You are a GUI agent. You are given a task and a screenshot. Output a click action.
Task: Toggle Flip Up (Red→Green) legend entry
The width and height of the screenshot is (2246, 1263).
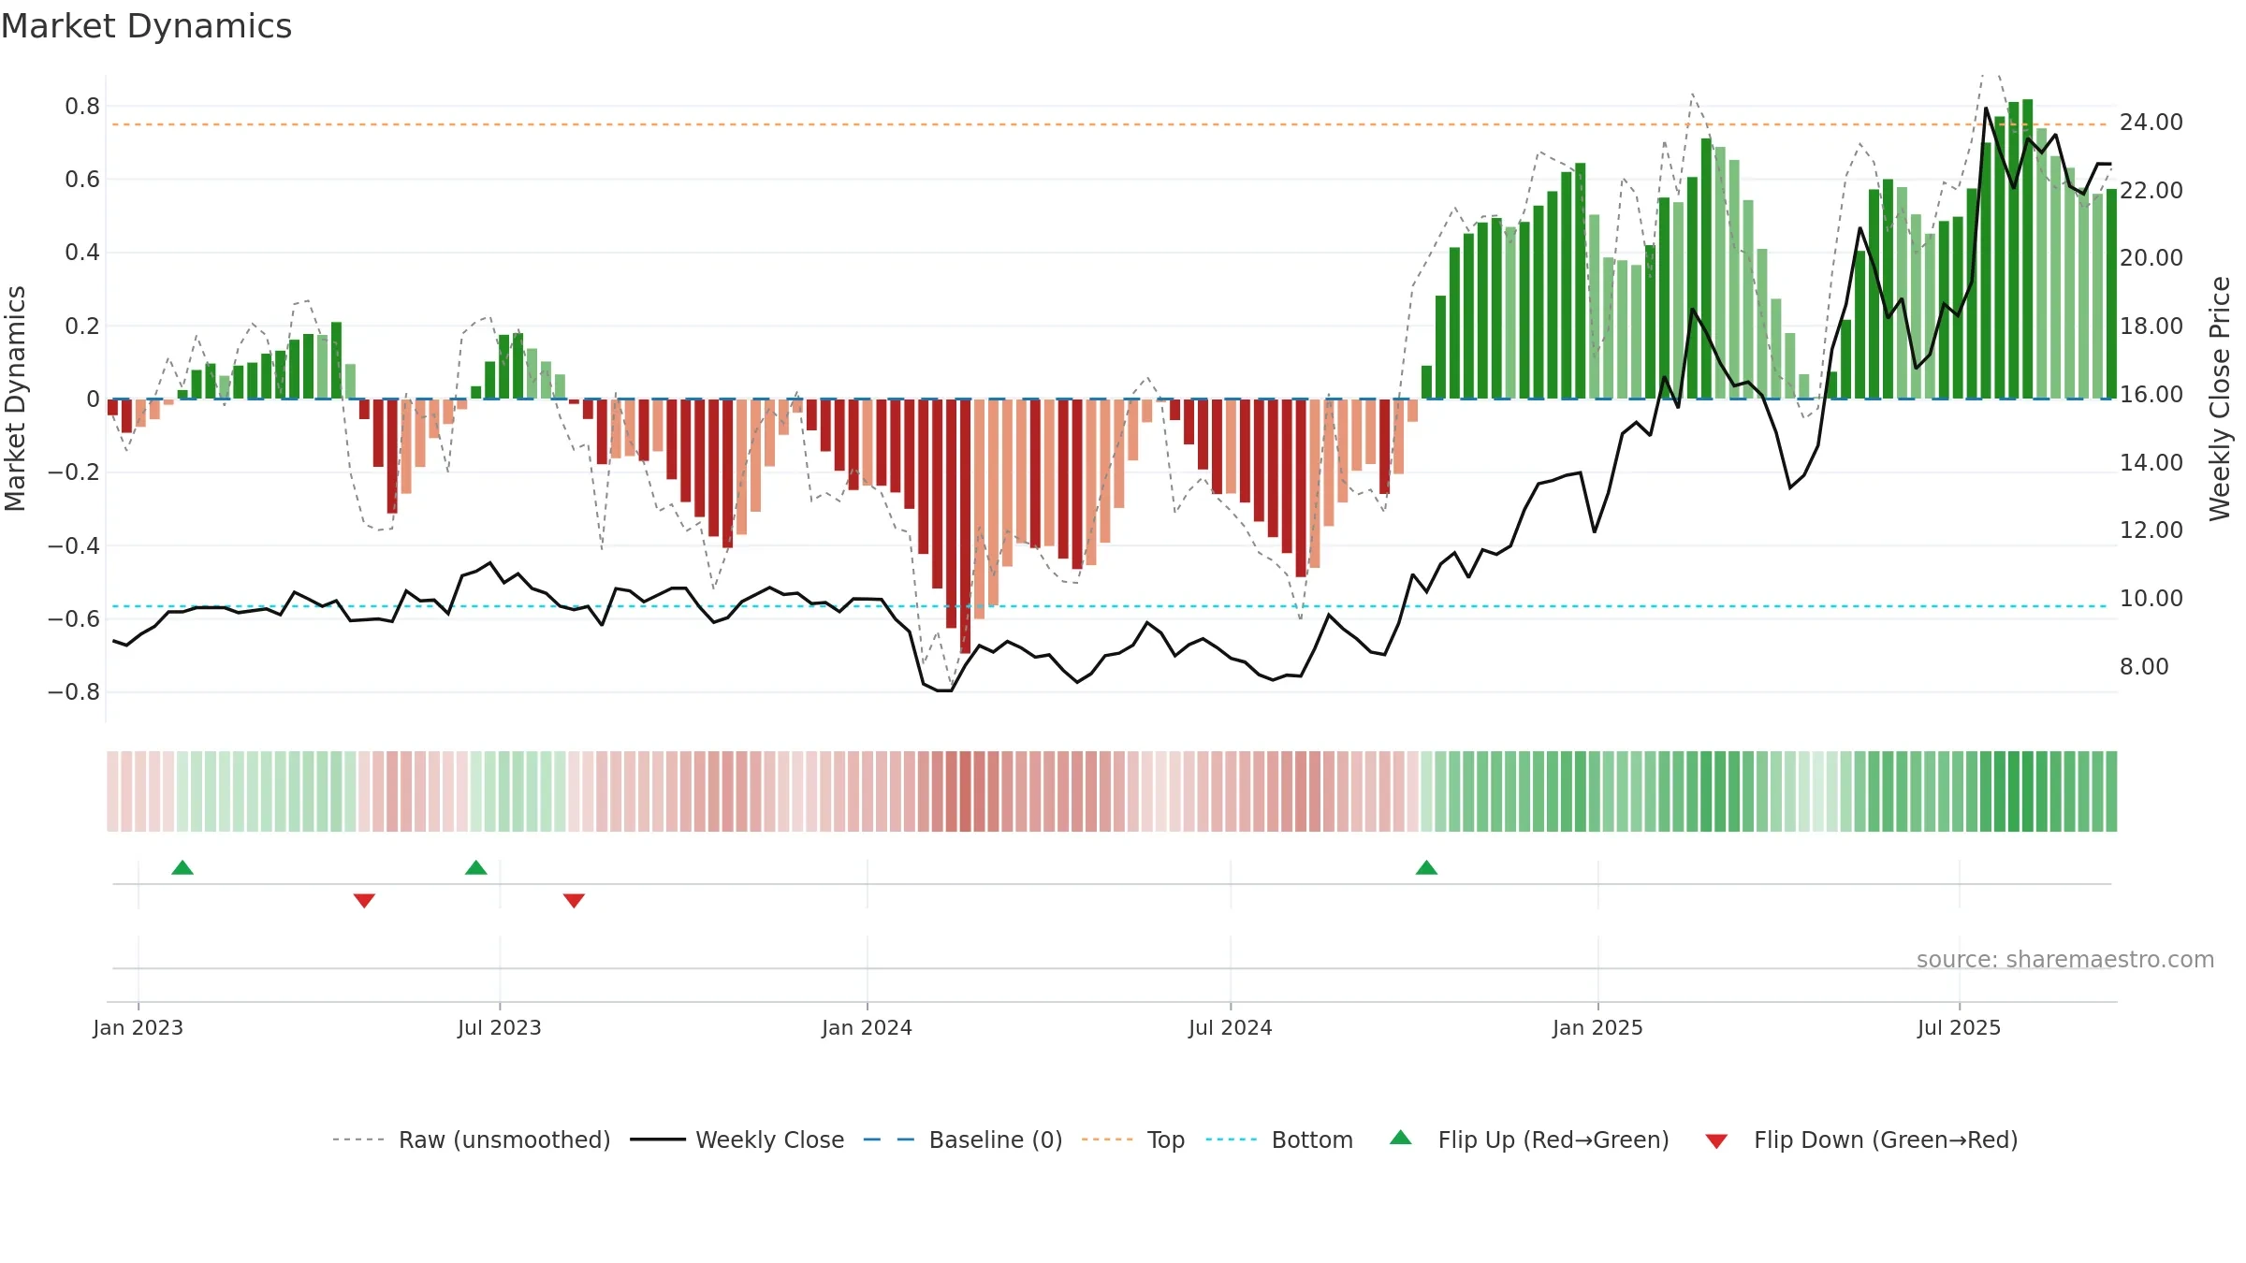[x=1530, y=1140]
